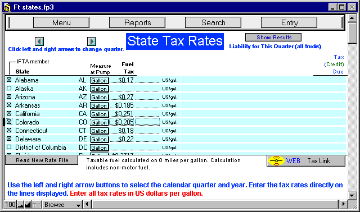Click zoom-in icon in status area

[x=28, y=205]
